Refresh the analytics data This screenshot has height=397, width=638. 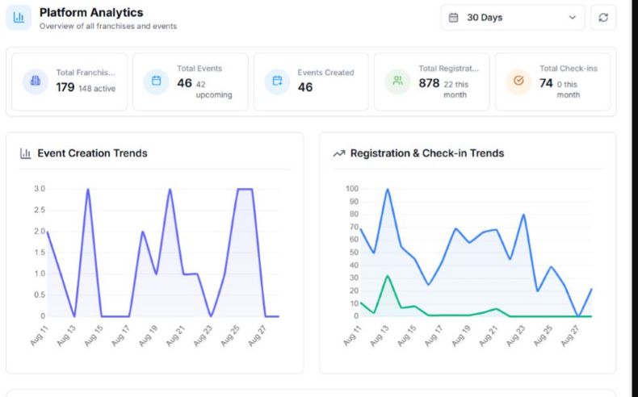[x=603, y=18]
